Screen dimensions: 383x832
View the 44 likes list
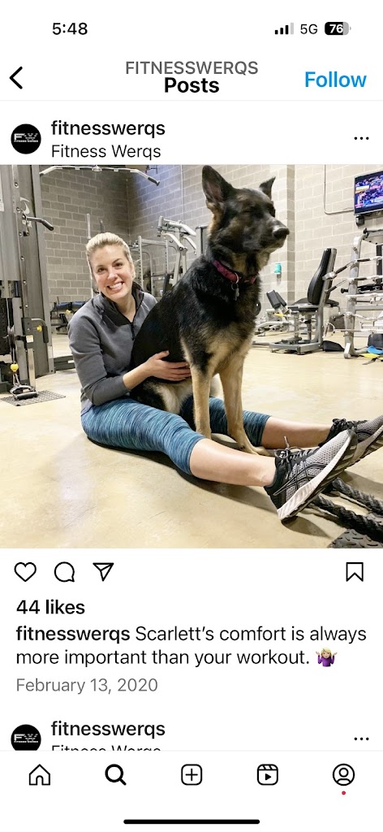(50, 607)
